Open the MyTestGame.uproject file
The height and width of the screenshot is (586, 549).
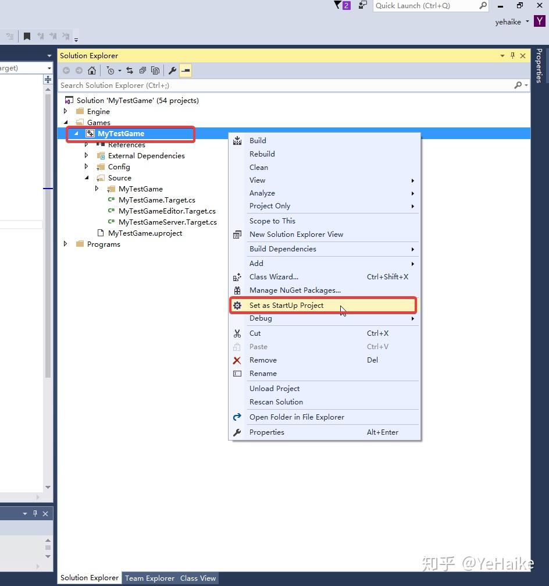145,233
